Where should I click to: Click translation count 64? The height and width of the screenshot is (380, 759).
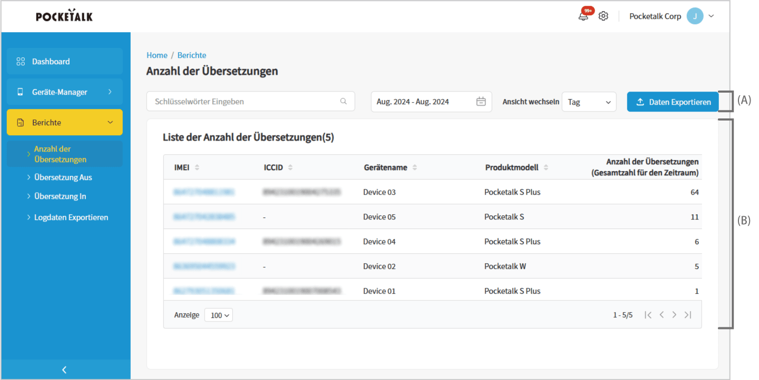(695, 192)
